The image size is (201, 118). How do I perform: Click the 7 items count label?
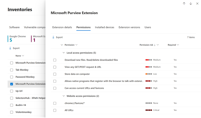pos(191,37)
